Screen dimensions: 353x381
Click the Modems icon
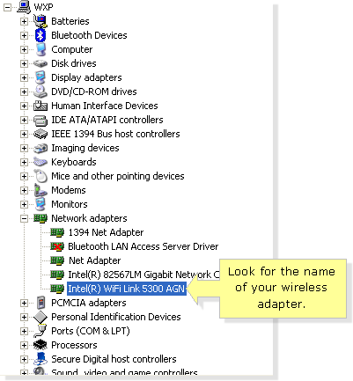pos(40,190)
